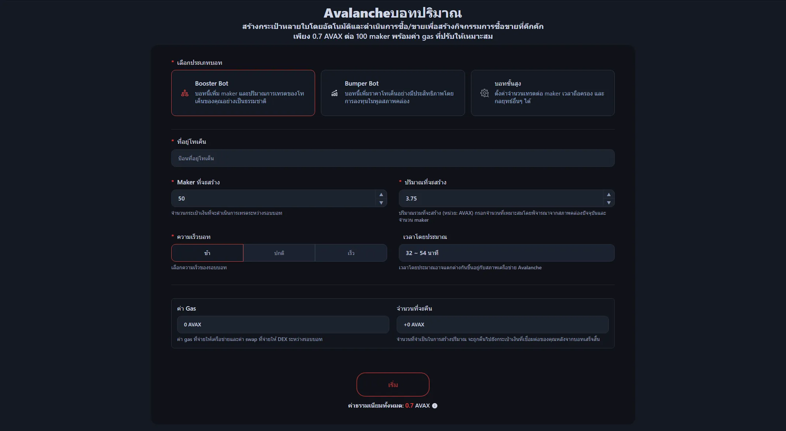Screen dimensions: 786x431
Task: Decrease volume amount with down arrow
Action: coord(609,203)
